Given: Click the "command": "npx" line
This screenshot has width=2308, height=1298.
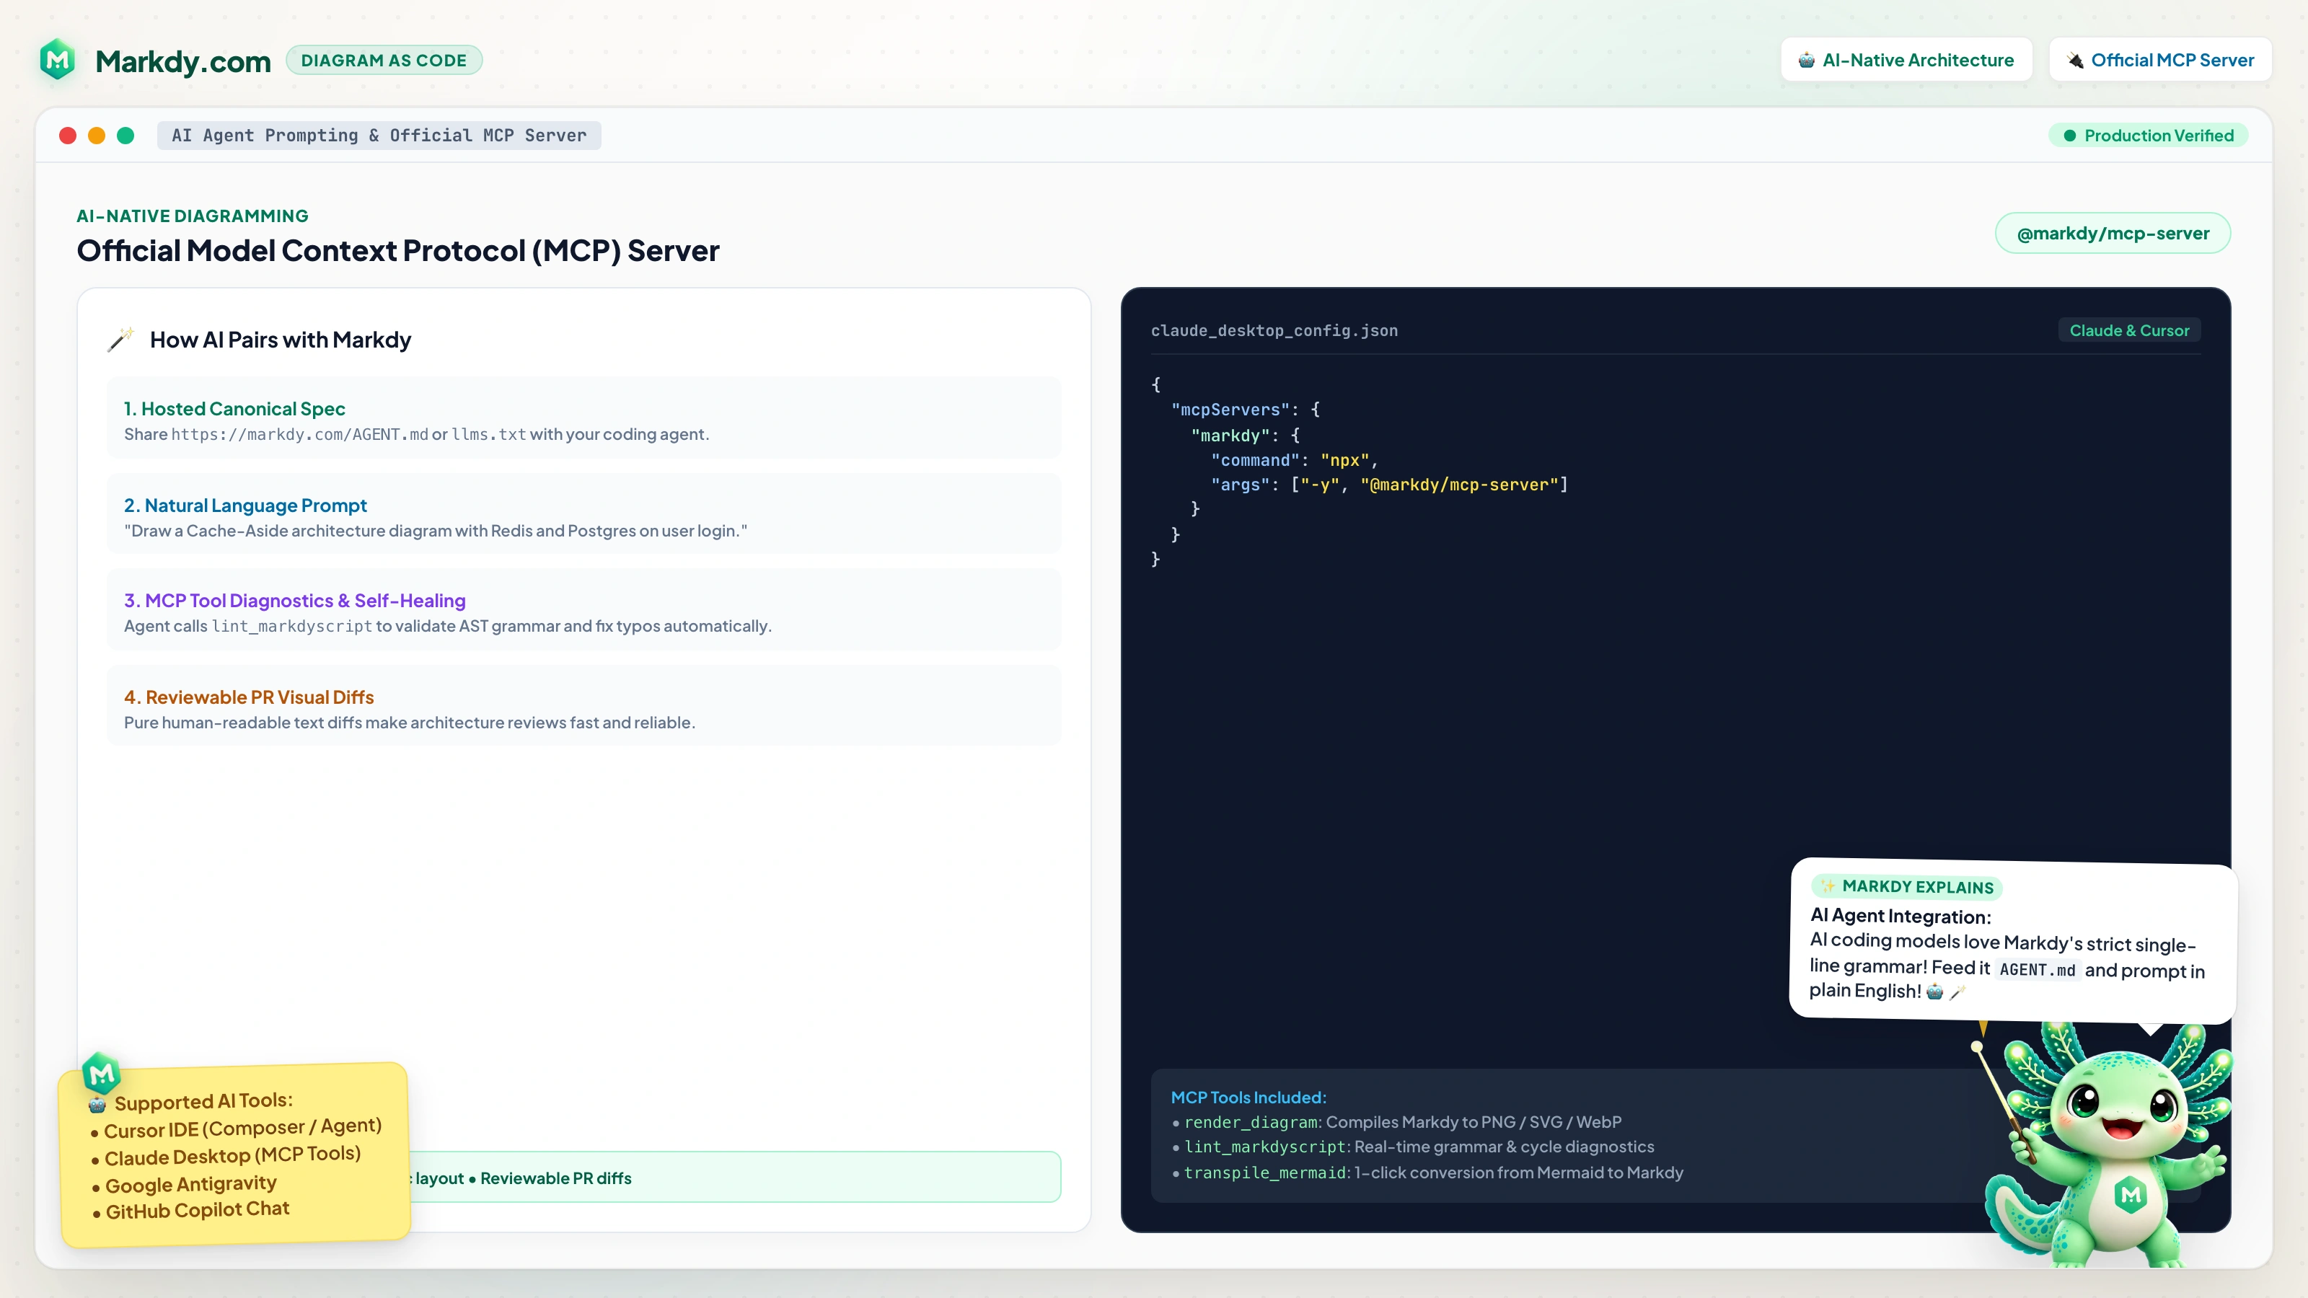Looking at the screenshot, I should [x=1295, y=459].
